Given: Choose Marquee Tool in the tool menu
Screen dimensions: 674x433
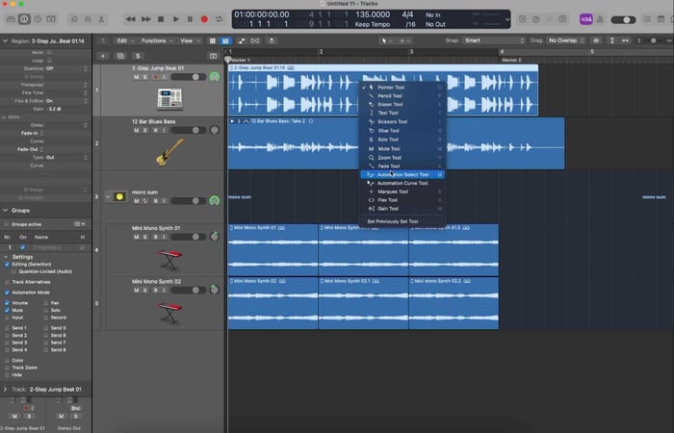Looking at the screenshot, I should tap(402, 191).
